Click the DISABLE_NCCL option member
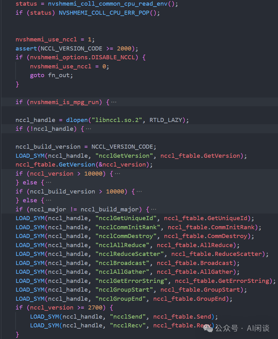The width and height of the screenshot is (278, 339). point(113,57)
